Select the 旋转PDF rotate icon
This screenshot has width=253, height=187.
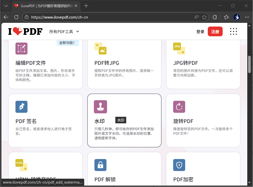(x=179, y=106)
